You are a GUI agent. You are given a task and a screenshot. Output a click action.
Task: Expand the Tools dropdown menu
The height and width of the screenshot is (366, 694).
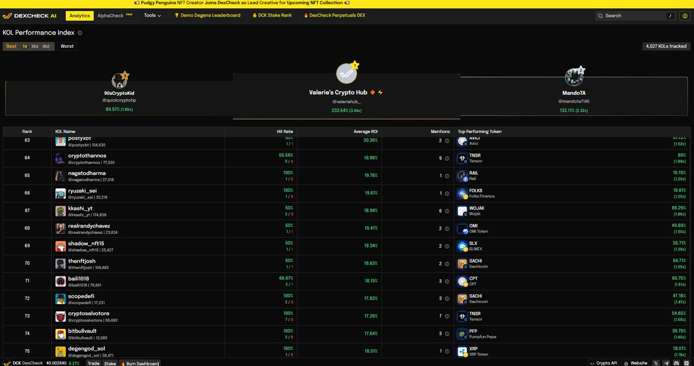coord(153,16)
